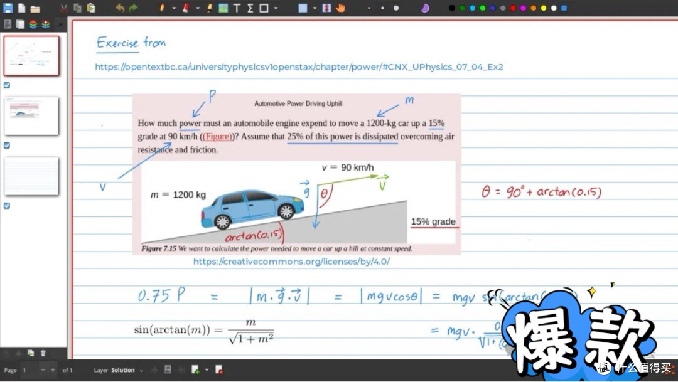Image resolution: width=678 pixels, height=382 pixels.
Task: Expand the selection tool dropdown arrow
Action: [x=315, y=8]
